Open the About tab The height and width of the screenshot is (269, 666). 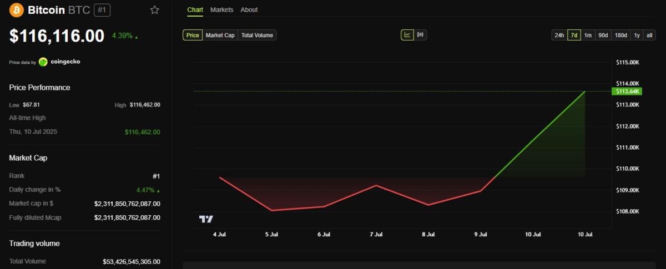point(249,10)
